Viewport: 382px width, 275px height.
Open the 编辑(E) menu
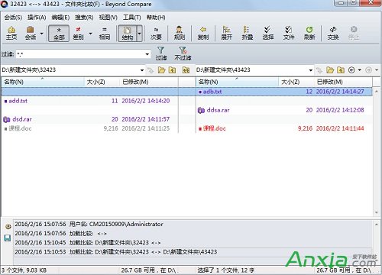[60, 18]
